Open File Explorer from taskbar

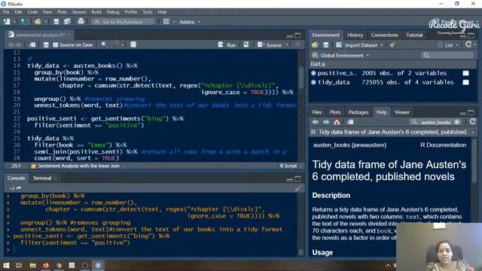tap(32, 265)
